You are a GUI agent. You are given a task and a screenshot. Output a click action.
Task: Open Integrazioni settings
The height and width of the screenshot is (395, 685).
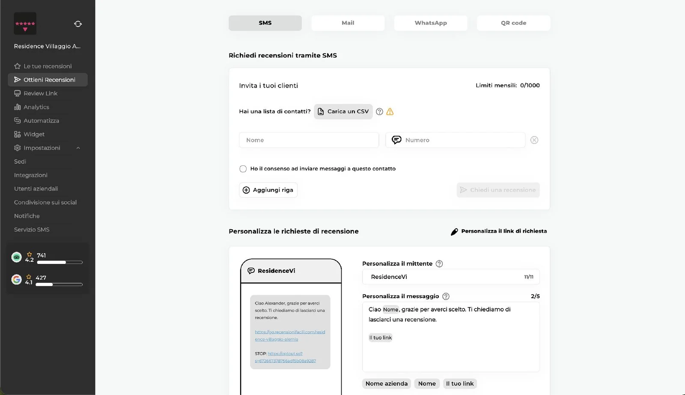click(31, 175)
